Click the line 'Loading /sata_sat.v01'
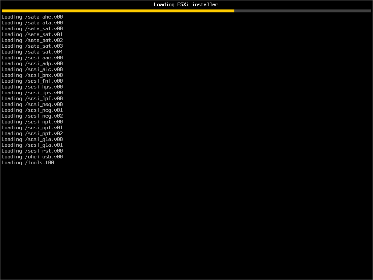Image resolution: width=373 pixels, height=280 pixels. tap(32, 35)
